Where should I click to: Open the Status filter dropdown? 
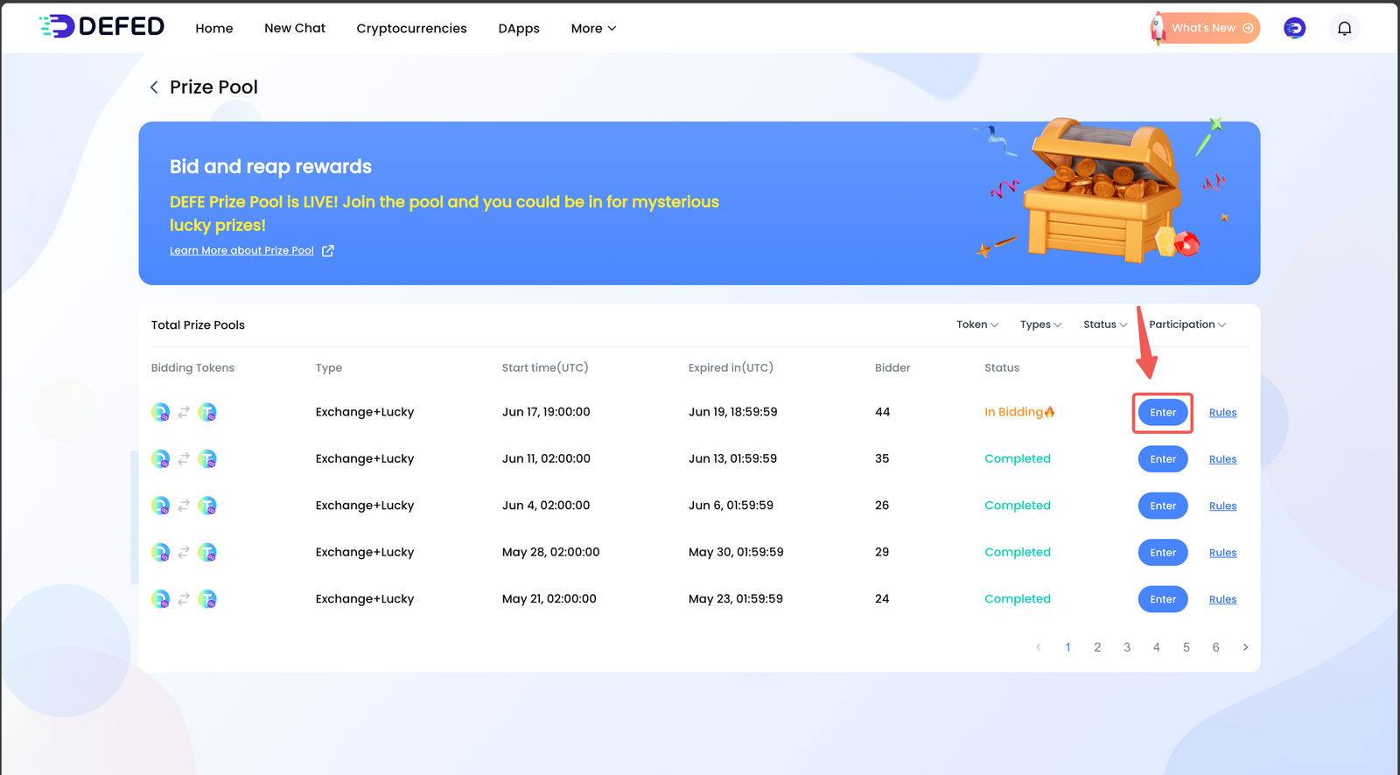click(x=1105, y=325)
